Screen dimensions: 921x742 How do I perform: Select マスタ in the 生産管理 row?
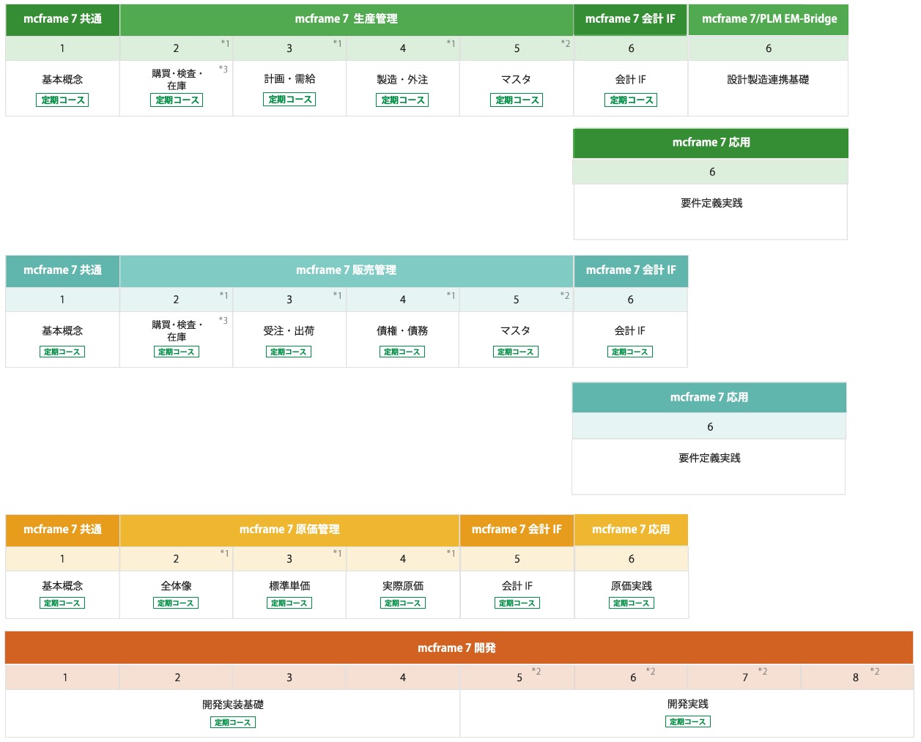(x=517, y=80)
